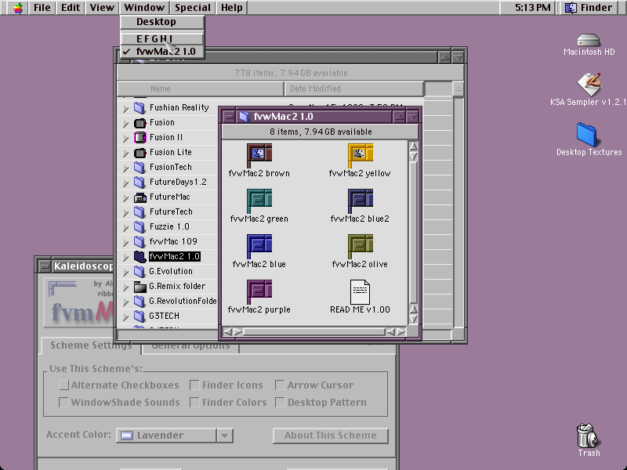Expand the Fushian Reality folder triangle
The image size is (627, 470).
click(125, 108)
